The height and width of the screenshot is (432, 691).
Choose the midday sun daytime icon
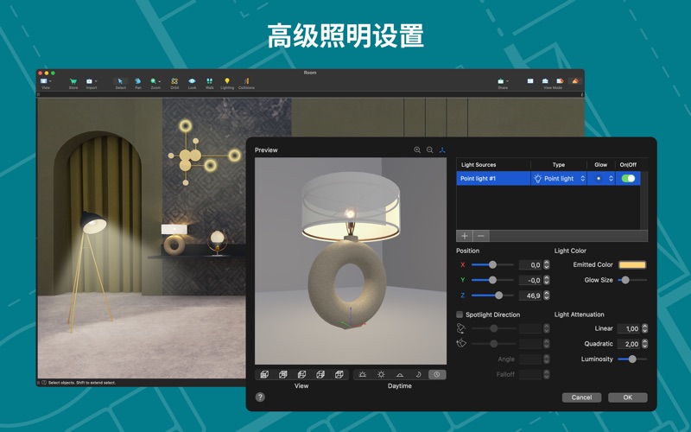381,374
